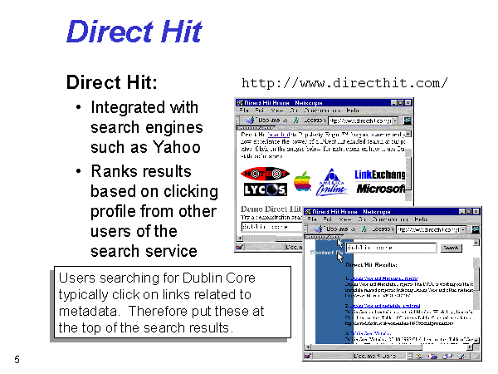Open Communicator menu in the results Netscape window

point(390,219)
